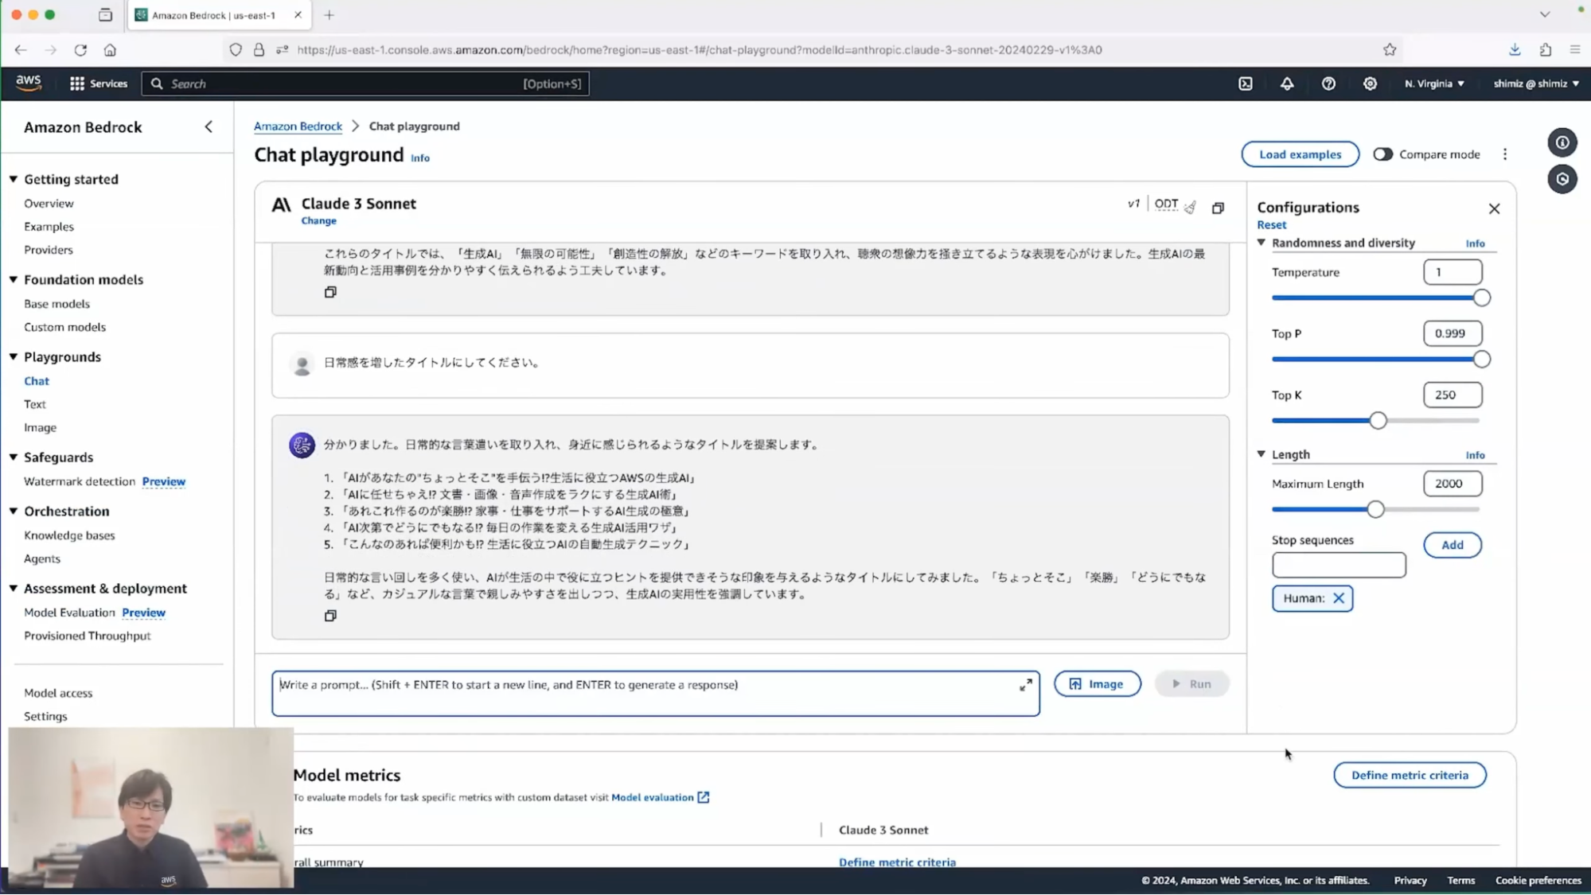
Task: Open the N. Virginia region dropdown
Action: [x=1434, y=84]
